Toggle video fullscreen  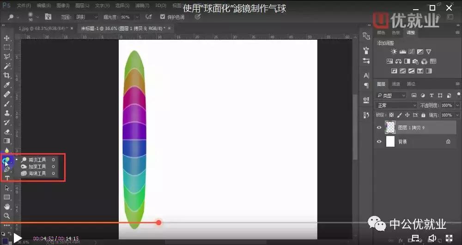(x=449, y=238)
